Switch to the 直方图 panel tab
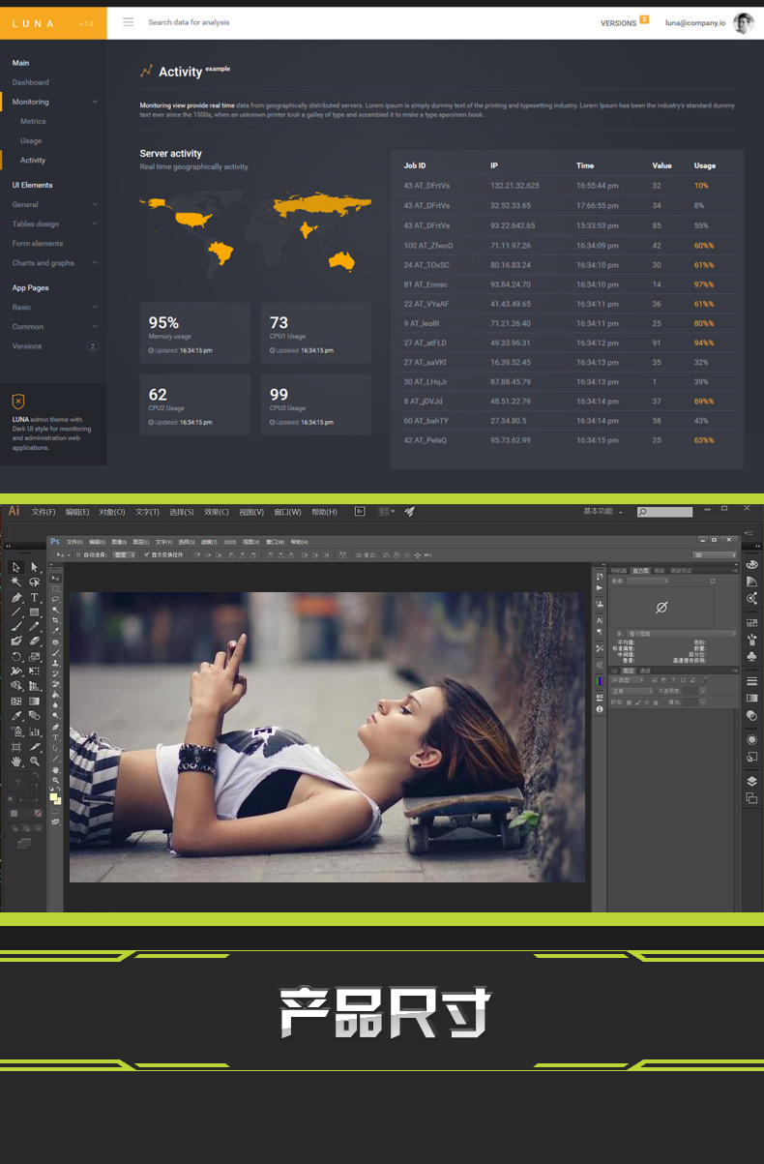The width and height of the screenshot is (764, 1164). point(640,571)
